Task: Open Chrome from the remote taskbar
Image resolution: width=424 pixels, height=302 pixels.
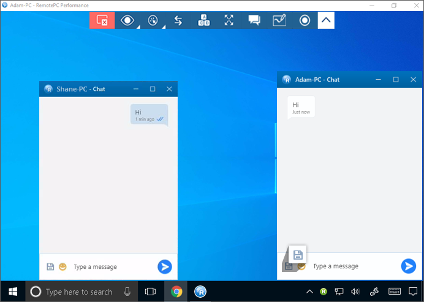Action: 176,292
